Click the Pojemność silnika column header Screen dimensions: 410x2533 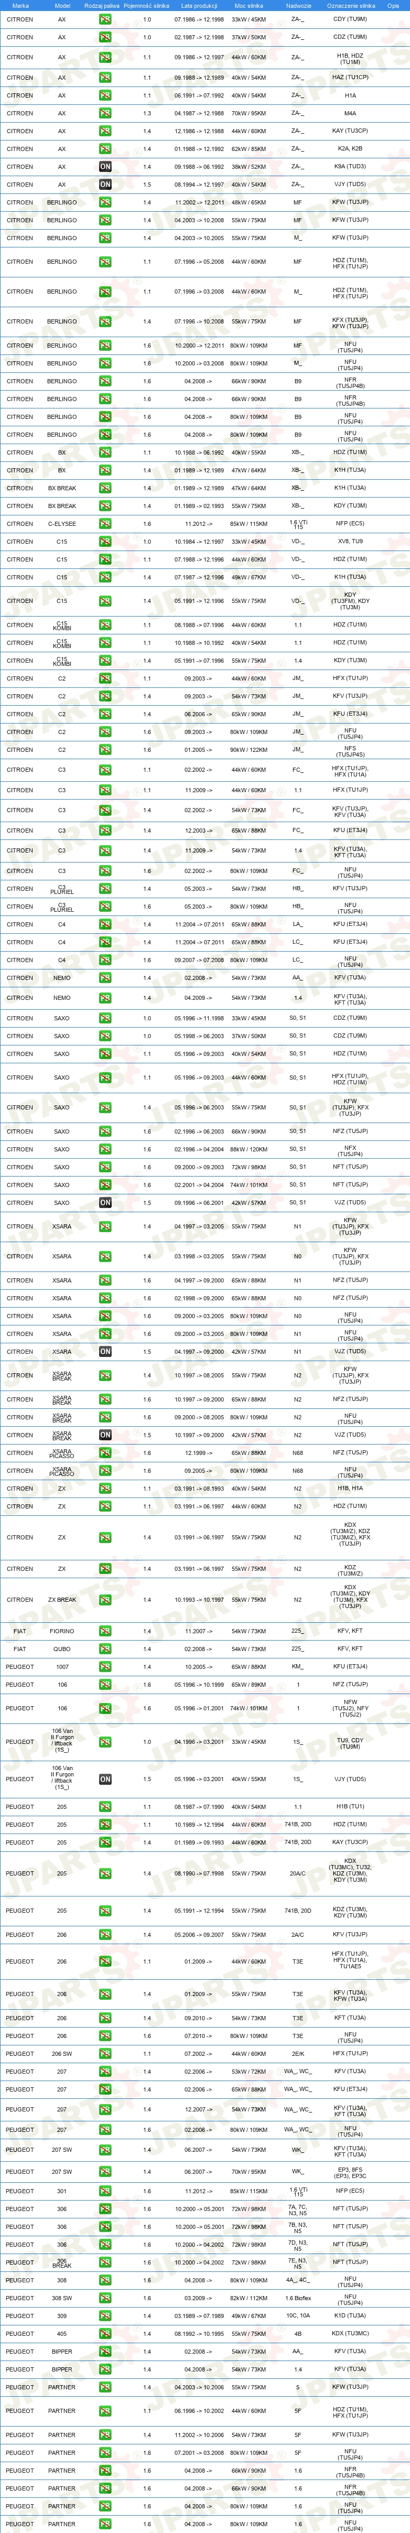146,5
